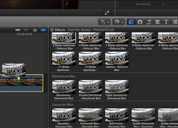Toggle viewer full screen arrows
The width and height of the screenshot is (178, 128).
click(107, 13)
